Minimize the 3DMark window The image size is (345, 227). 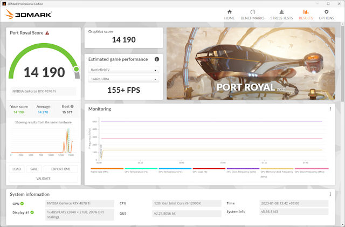point(318,4)
